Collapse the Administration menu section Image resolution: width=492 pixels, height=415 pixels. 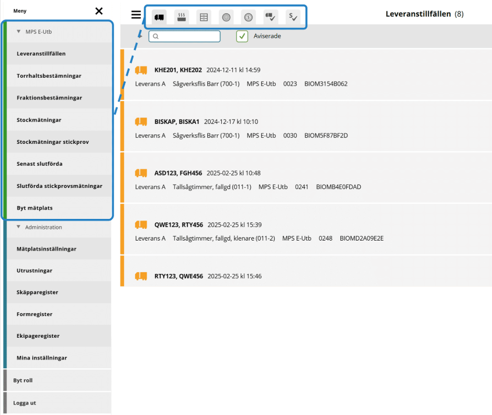coord(19,227)
